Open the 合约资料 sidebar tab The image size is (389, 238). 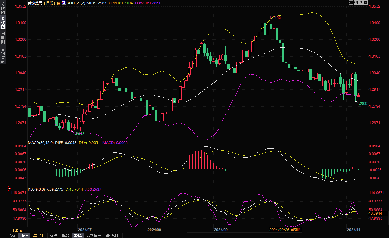pos(3,55)
